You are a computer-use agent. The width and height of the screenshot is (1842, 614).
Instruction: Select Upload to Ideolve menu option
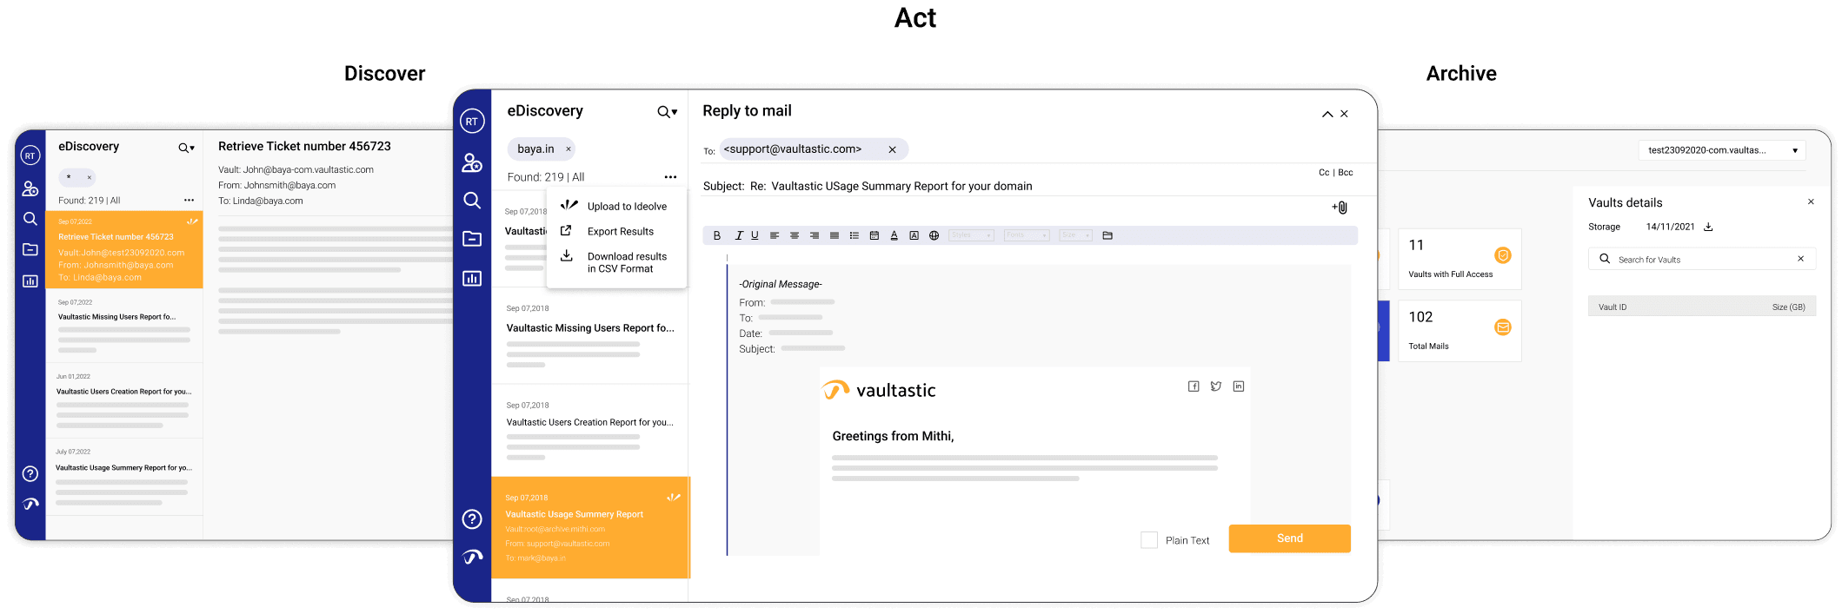tap(627, 207)
